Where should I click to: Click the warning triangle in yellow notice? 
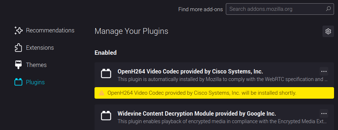[101, 93]
